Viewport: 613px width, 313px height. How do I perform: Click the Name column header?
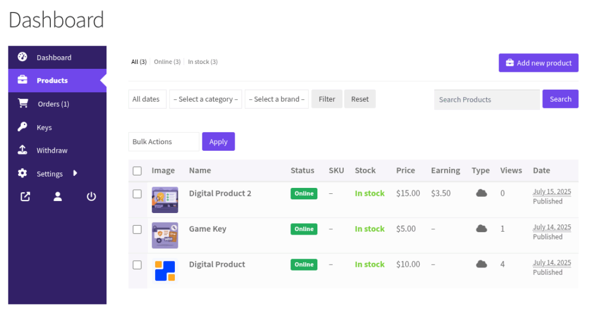click(x=200, y=171)
